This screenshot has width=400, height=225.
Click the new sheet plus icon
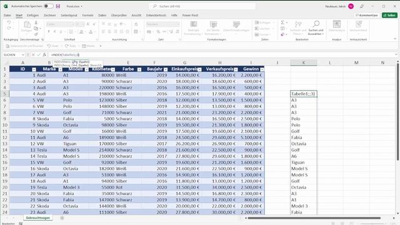click(x=62, y=218)
